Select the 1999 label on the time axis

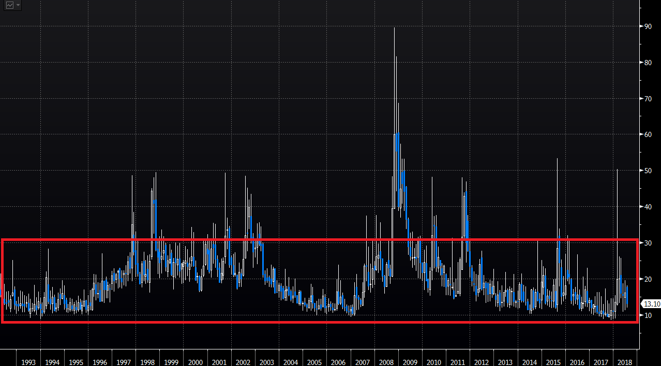coord(172,363)
